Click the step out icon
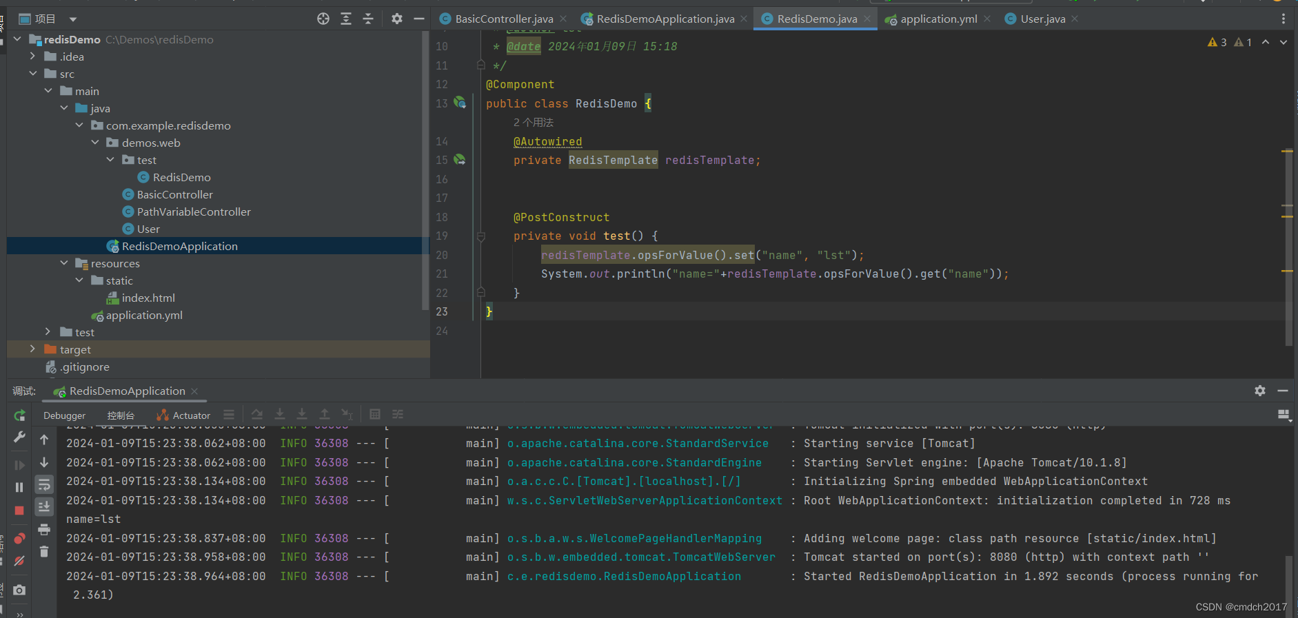Screen dimensions: 1298x618 (x=325, y=414)
